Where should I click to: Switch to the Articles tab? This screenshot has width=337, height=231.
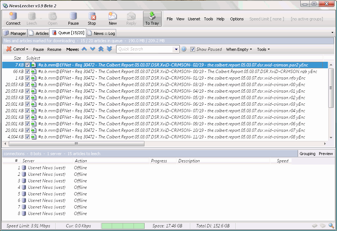[39, 33]
